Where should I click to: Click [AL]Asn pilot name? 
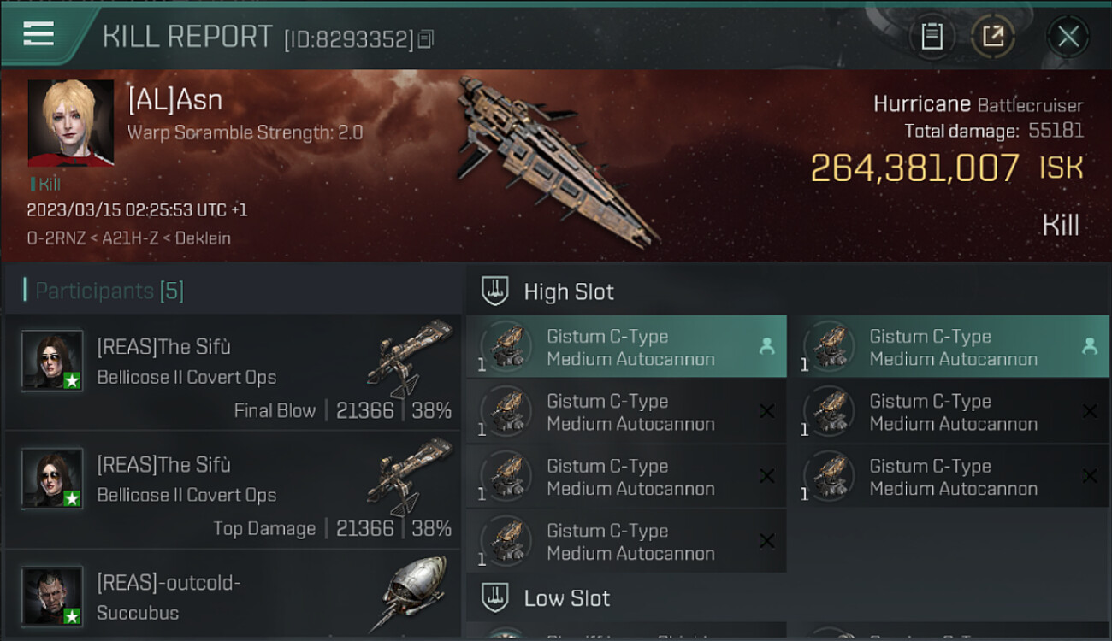click(x=175, y=100)
